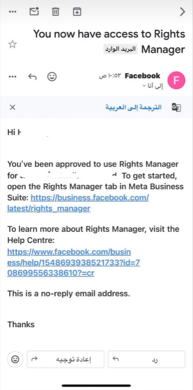Click the Google Translate icon
Screen dimensions: 193x390
point(176,107)
